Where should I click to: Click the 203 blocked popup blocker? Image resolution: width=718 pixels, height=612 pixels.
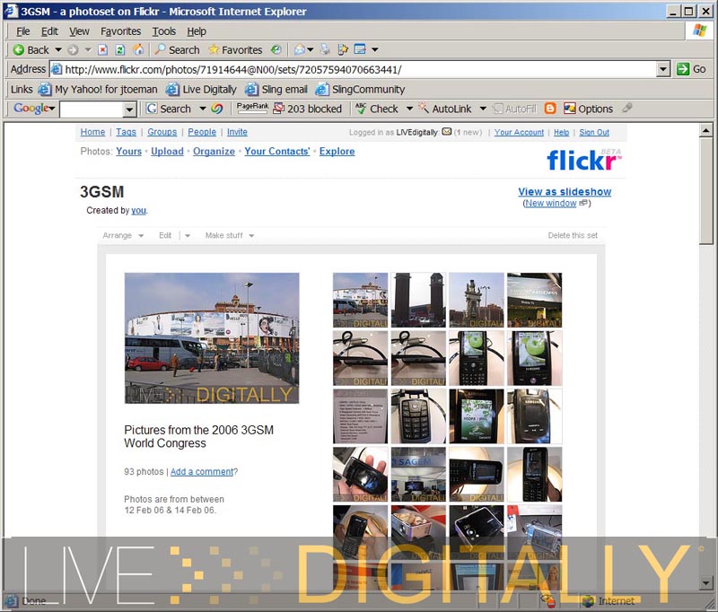pos(307,109)
